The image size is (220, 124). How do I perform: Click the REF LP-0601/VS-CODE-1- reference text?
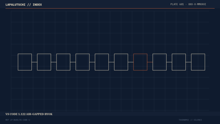[18, 120]
